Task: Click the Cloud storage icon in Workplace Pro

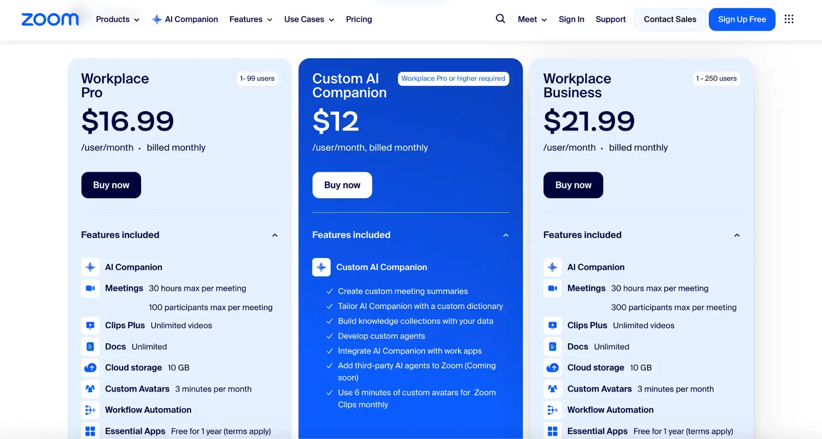Action: tap(90, 368)
